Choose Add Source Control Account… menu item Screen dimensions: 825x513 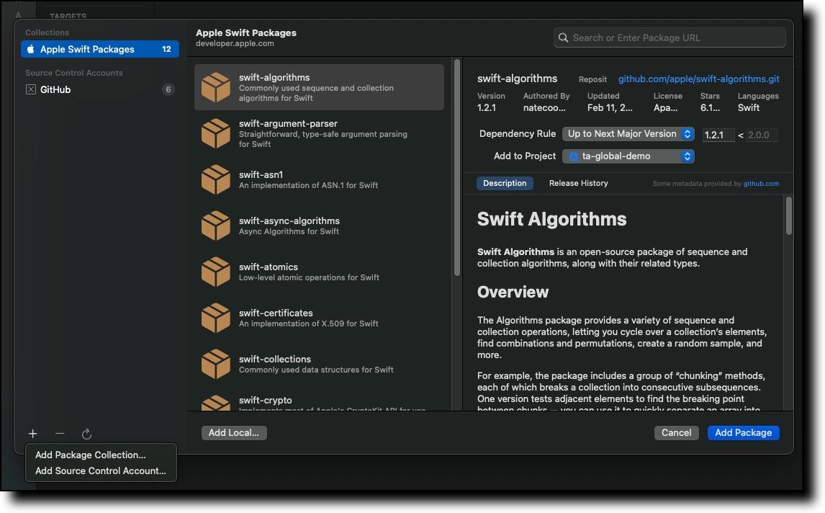pyautogui.click(x=101, y=471)
